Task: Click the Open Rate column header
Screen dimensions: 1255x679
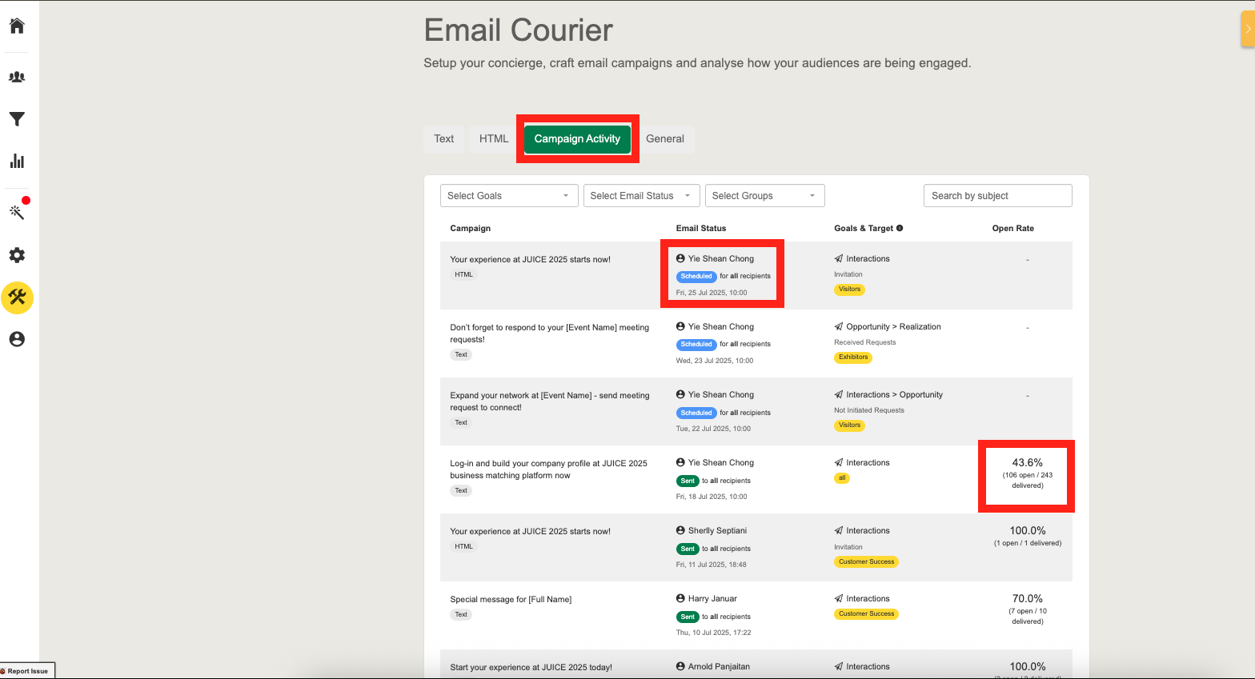Action: (x=1013, y=228)
